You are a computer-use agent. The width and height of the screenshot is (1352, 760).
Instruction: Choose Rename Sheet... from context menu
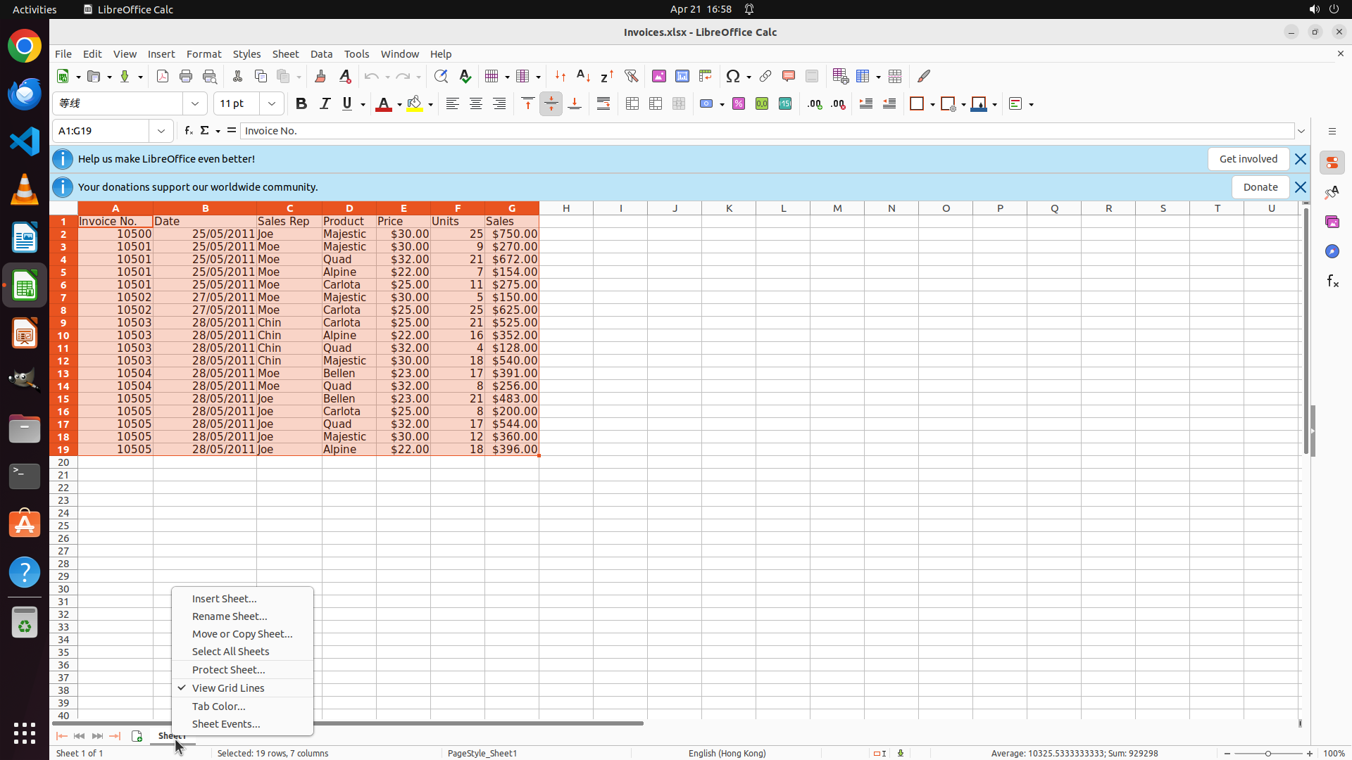(x=229, y=616)
